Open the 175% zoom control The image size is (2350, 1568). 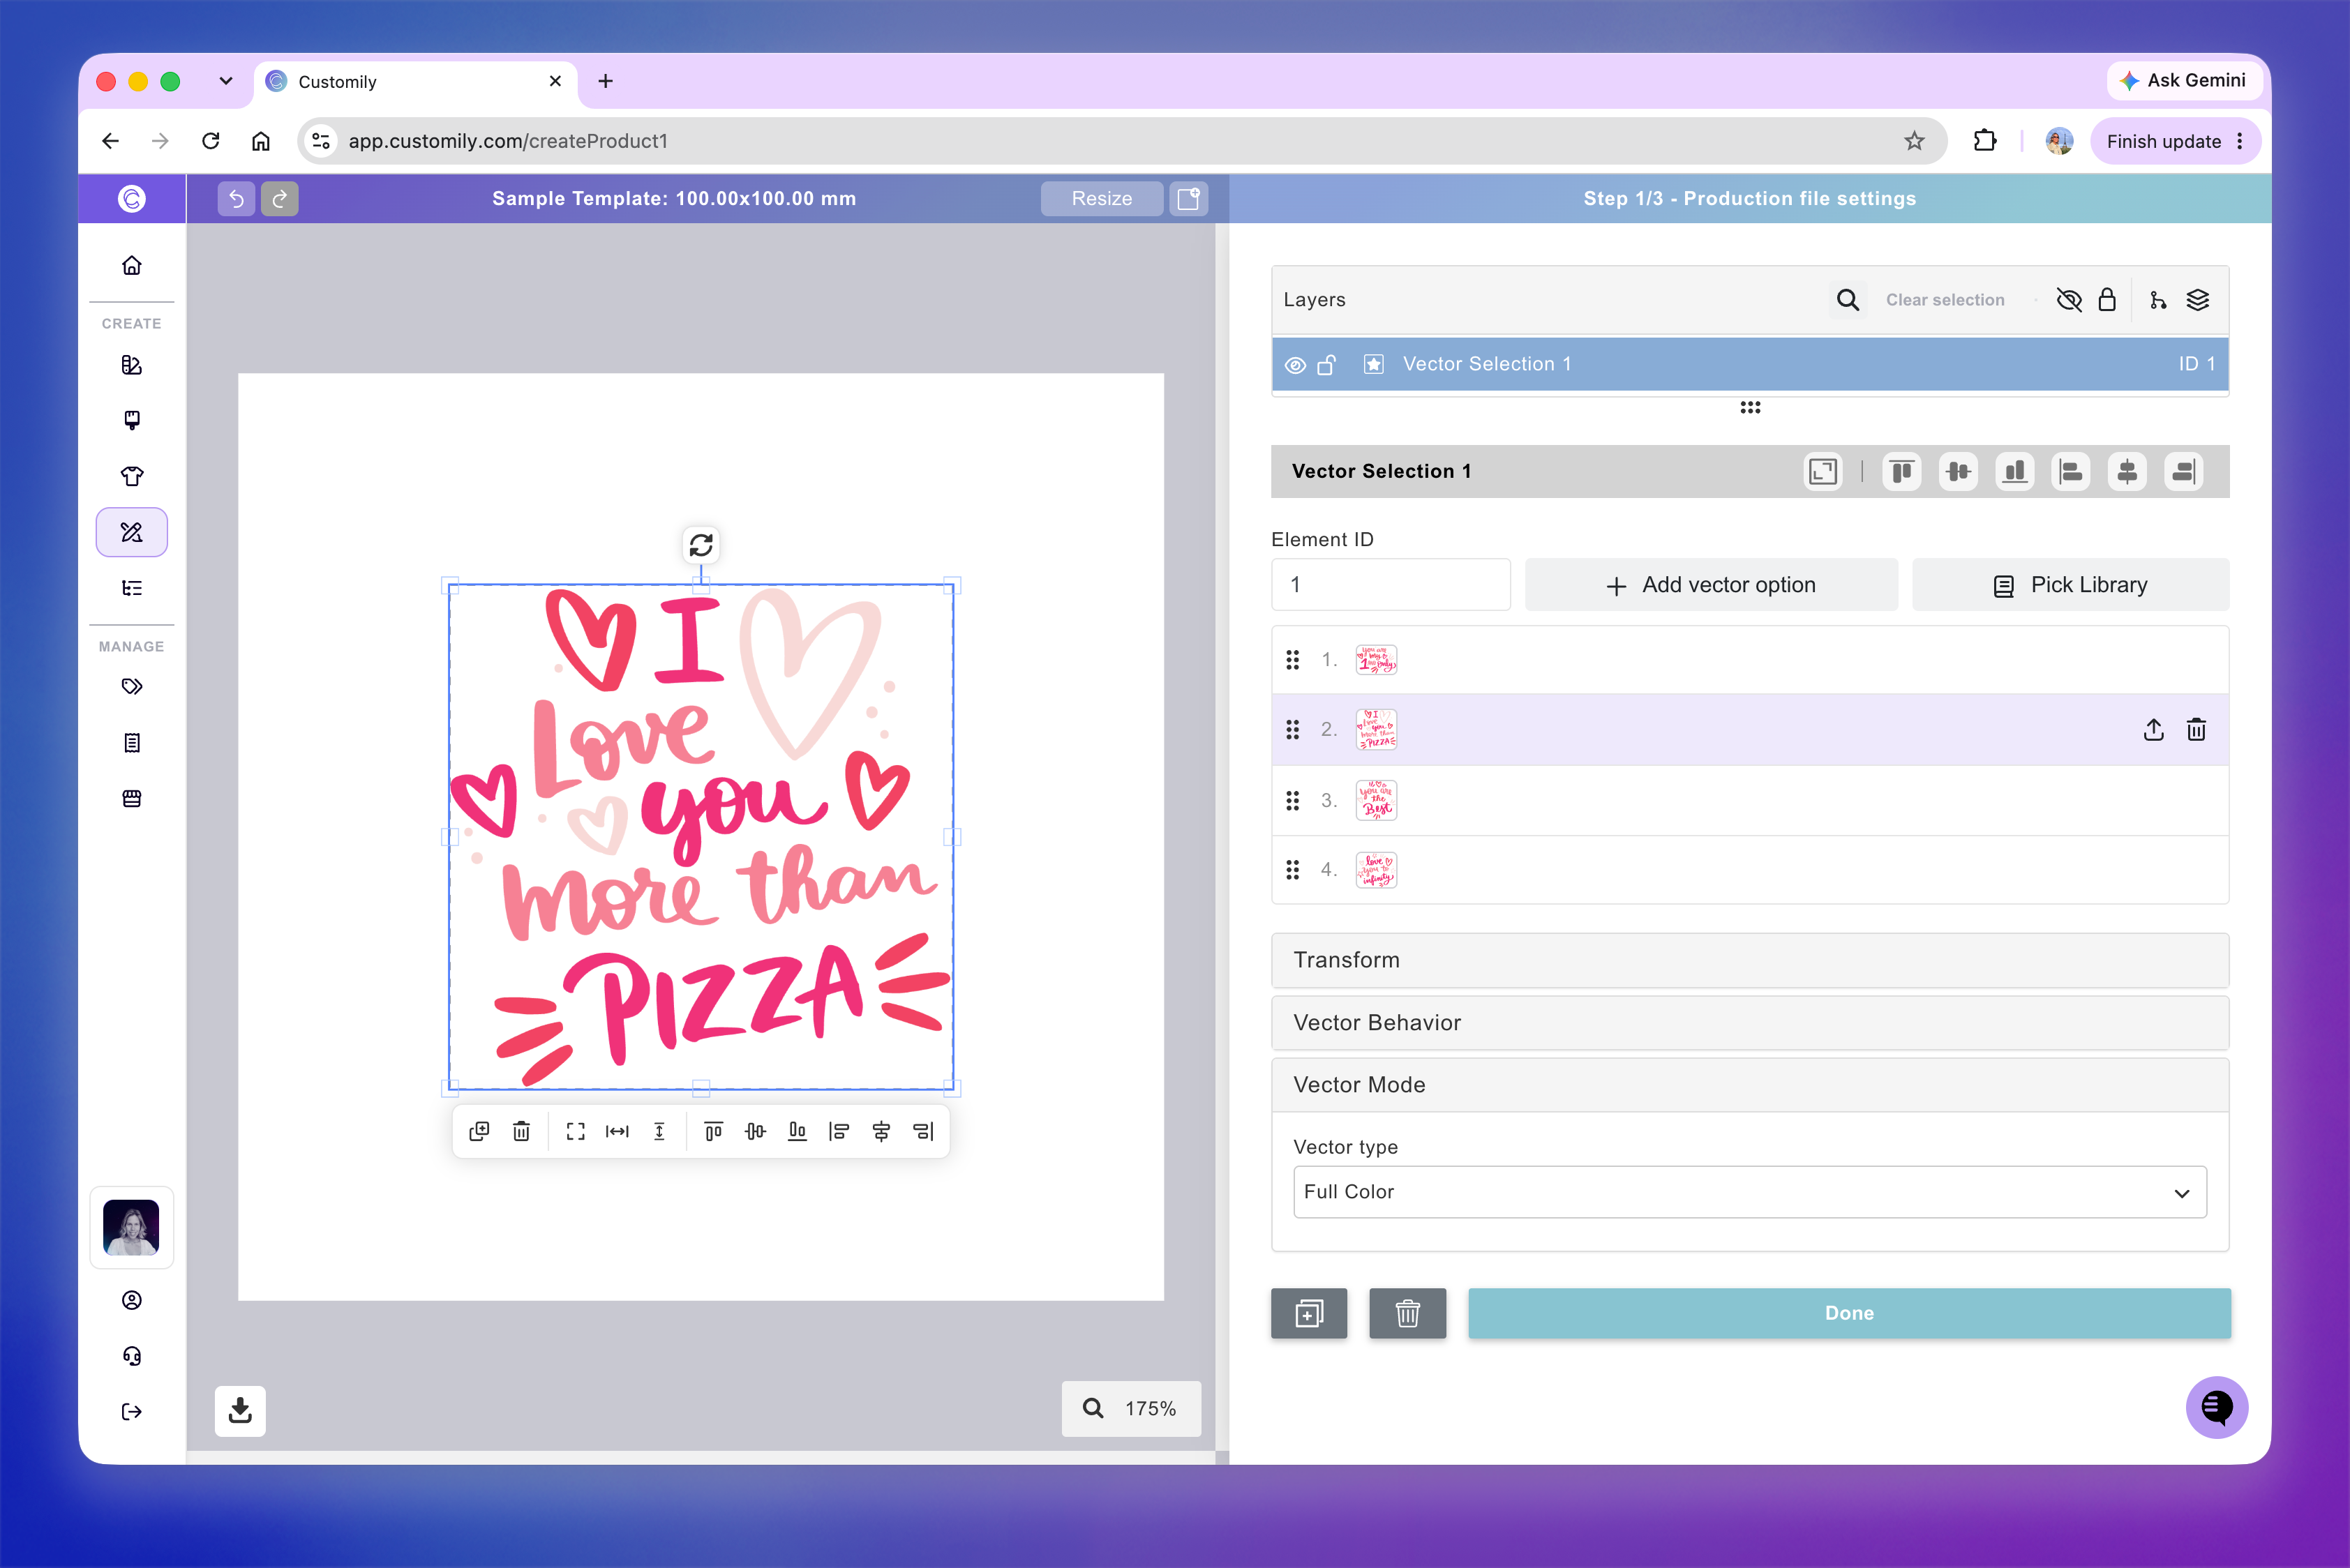[1130, 1408]
